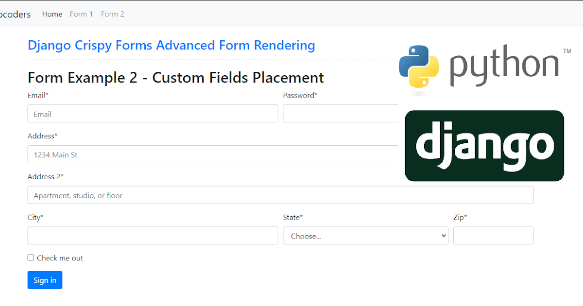The width and height of the screenshot is (583, 306).
Task: Select the Home menu item
Action: [x=52, y=14]
